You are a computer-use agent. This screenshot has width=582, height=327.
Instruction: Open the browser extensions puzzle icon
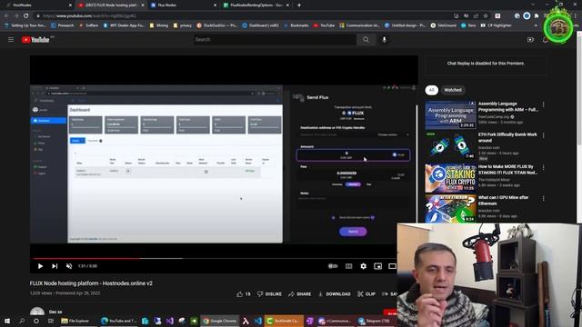(x=537, y=16)
